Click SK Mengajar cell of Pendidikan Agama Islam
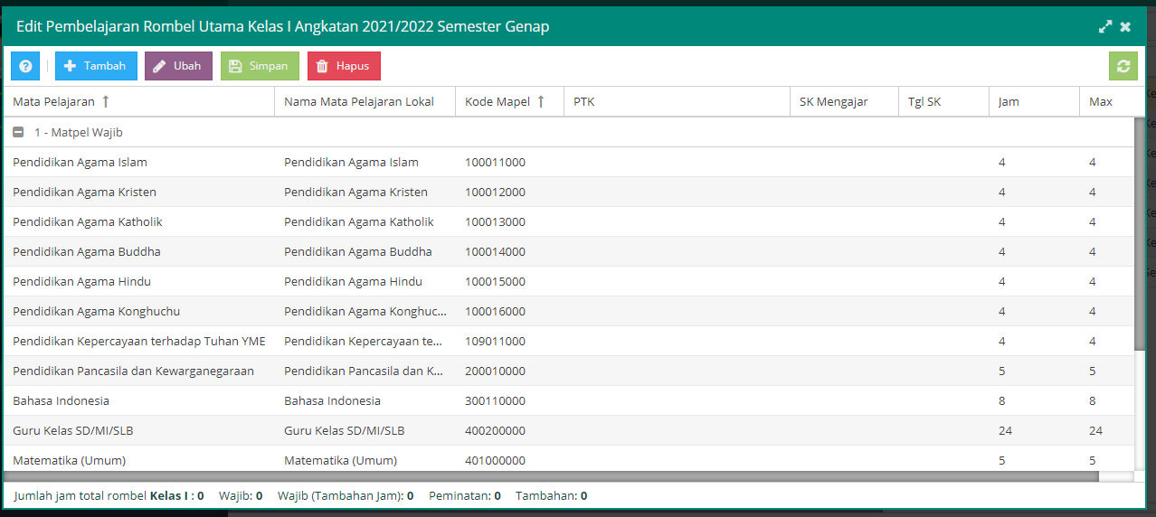 point(845,162)
